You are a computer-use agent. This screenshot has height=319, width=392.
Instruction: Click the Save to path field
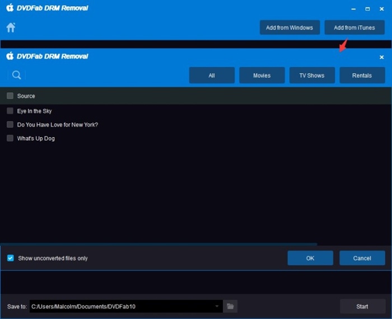point(126,306)
